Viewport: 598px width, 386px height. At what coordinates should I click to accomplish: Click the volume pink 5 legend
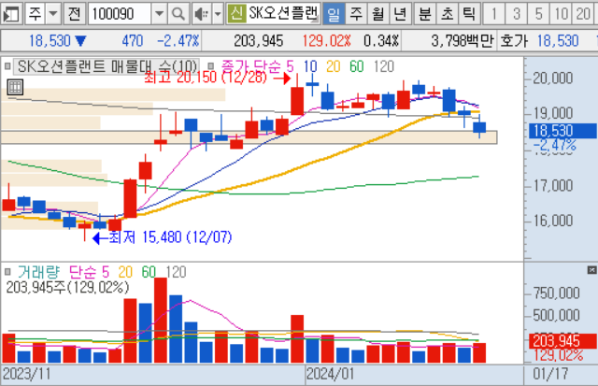[x=106, y=272]
